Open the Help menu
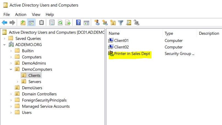Screen dimensions: 222x125 tap(50, 15)
